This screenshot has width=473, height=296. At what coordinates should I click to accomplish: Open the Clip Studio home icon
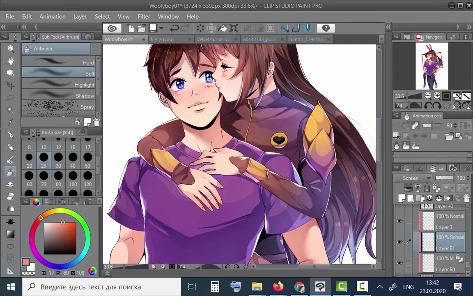(x=112, y=28)
